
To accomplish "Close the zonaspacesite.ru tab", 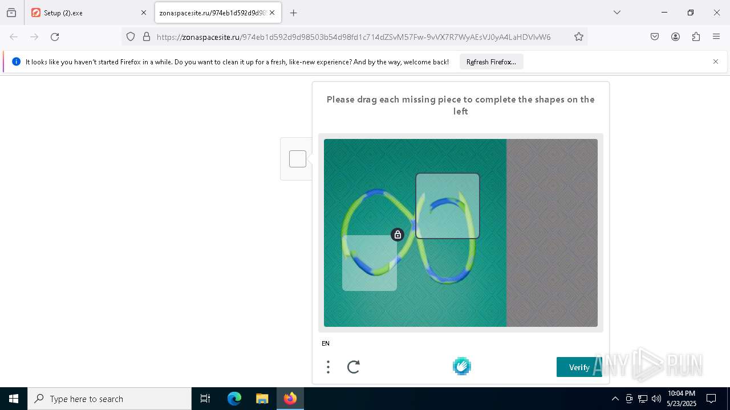I will (272, 13).
